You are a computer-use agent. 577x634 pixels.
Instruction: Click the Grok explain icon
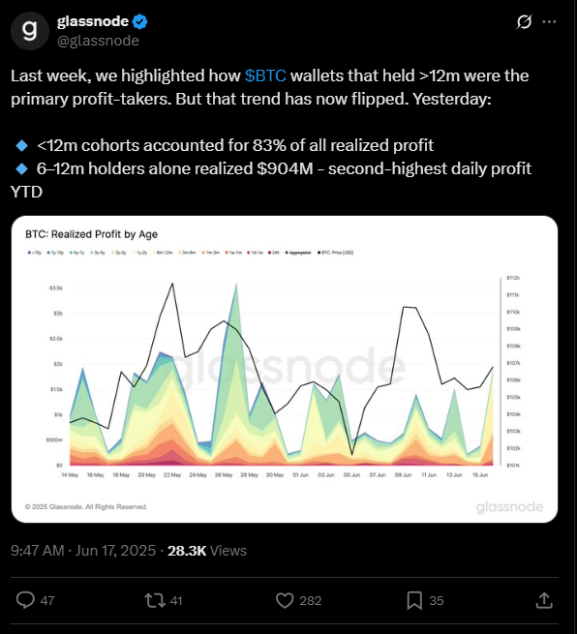pos(524,22)
